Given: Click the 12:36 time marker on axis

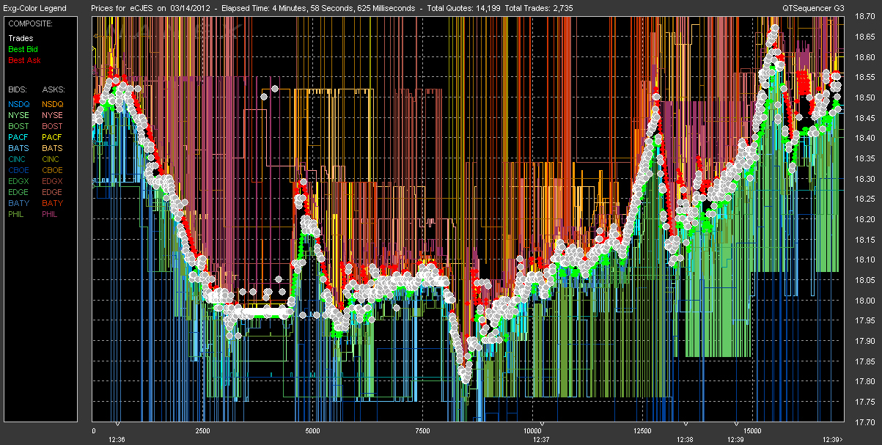Looking at the screenshot, I should point(117,439).
